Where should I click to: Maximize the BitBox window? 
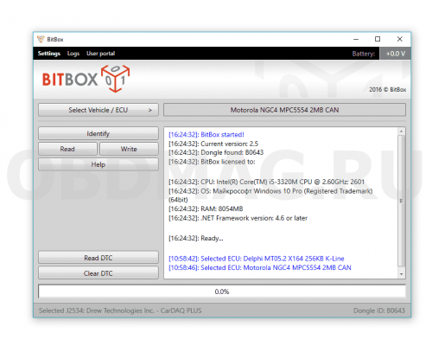[378, 39]
